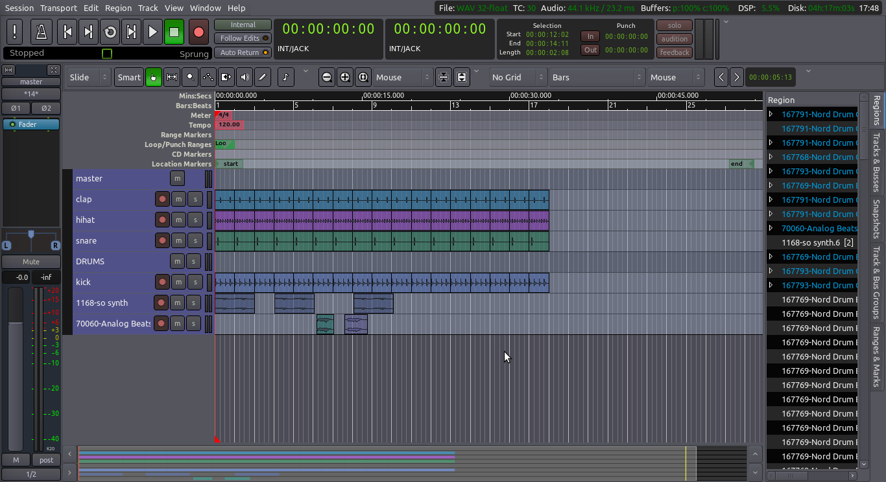The width and height of the screenshot is (886, 482).
Task: Click the audition alert button
Action: (675, 39)
